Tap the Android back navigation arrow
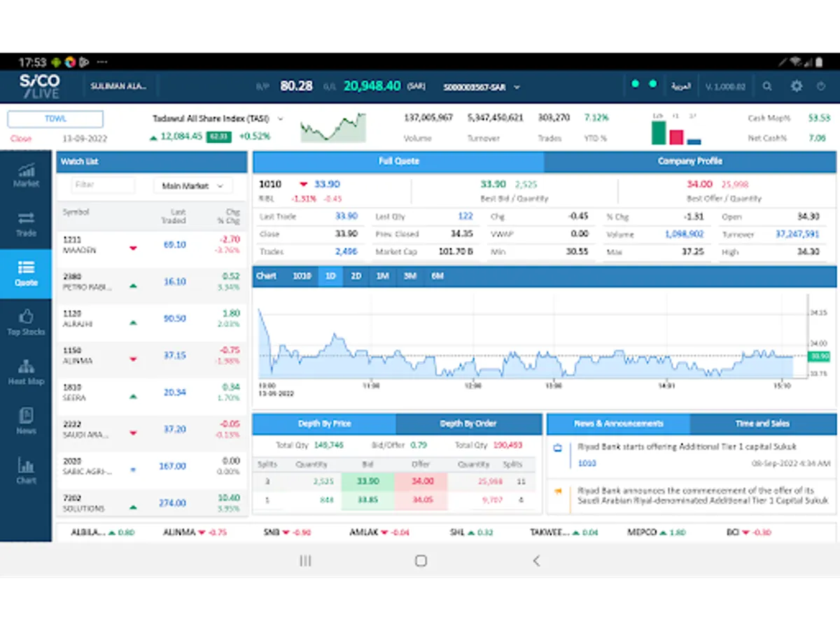 tap(536, 561)
